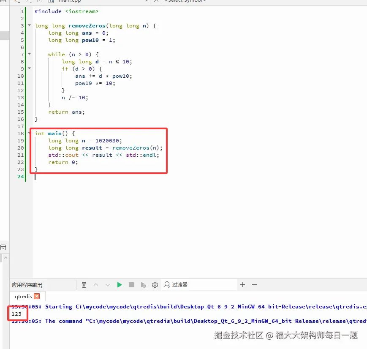Click line number 17 in the gutter

point(21,126)
